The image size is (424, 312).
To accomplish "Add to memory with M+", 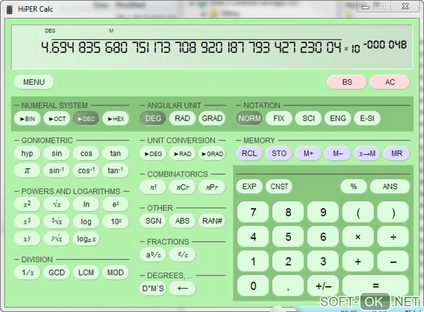I will 308,154.
